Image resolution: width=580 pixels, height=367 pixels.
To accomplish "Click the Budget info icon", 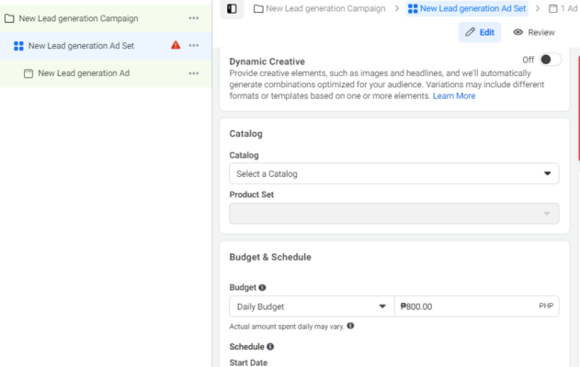I will click(263, 287).
